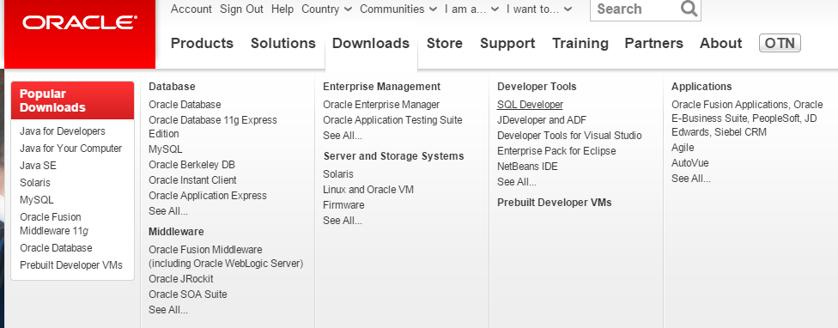Open Oracle Instant Client link

192,180
